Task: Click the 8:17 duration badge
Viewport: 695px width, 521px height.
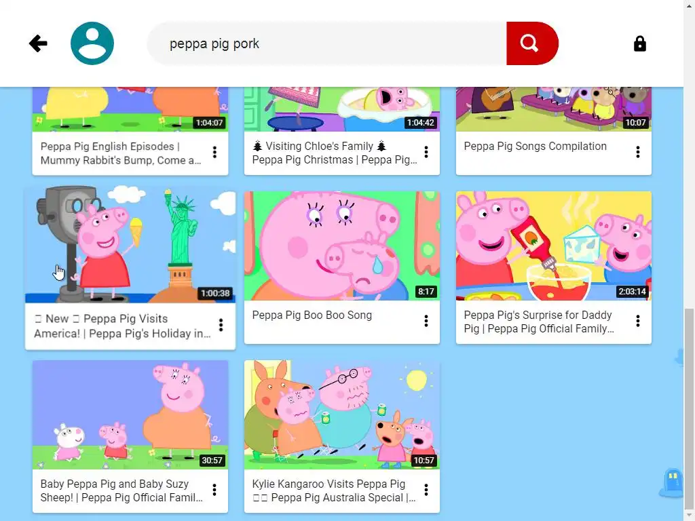Action: (x=426, y=291)
